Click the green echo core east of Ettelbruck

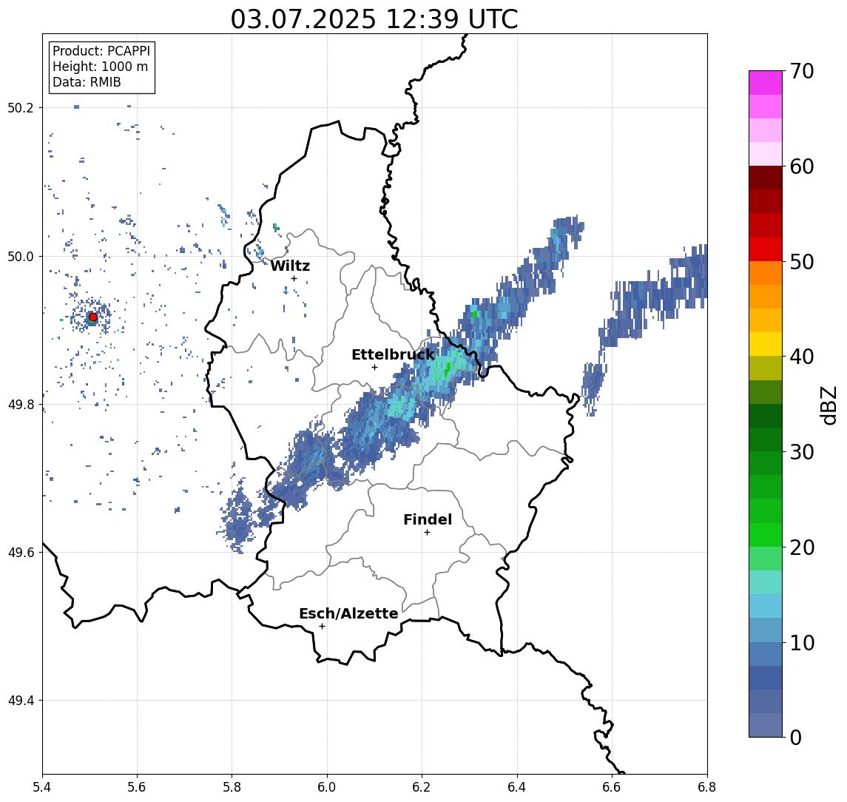447,370
